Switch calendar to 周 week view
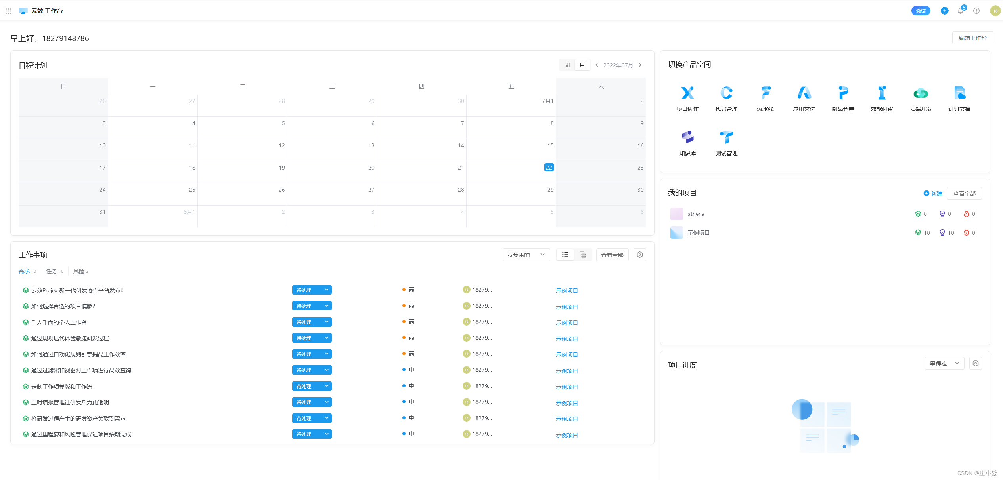 pyautogui.click(x=567, y=65)
